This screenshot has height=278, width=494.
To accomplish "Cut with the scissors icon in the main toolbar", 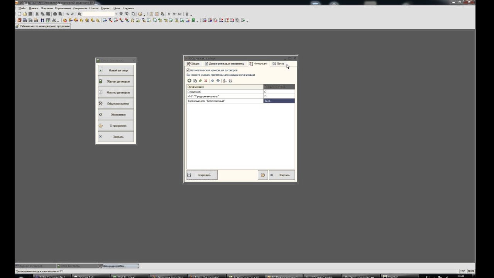I will click(x=37, y=14).
